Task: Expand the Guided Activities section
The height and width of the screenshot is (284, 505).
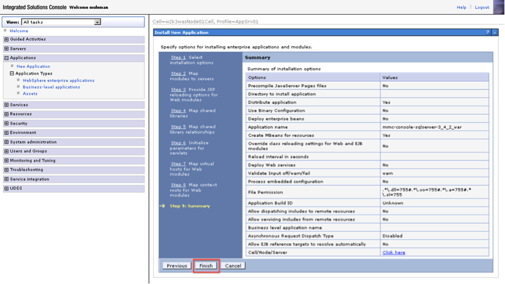Action: coord(6,40)
